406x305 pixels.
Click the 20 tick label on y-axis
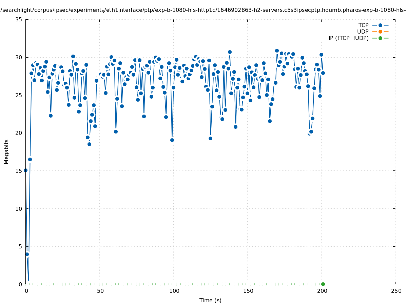19,133
